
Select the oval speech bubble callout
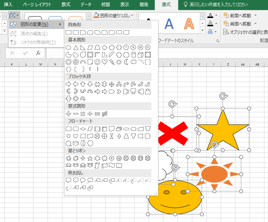[x=83, y=180]
